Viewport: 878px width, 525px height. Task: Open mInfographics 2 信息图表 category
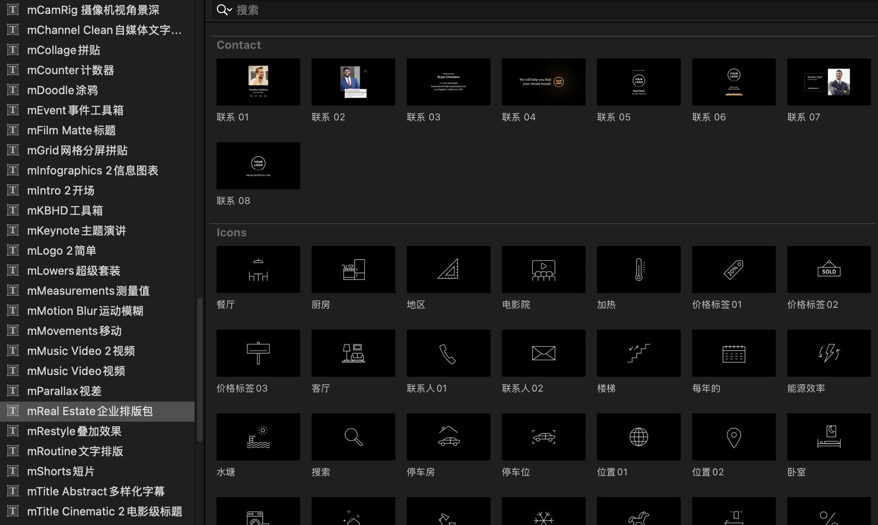pos(97,170)
